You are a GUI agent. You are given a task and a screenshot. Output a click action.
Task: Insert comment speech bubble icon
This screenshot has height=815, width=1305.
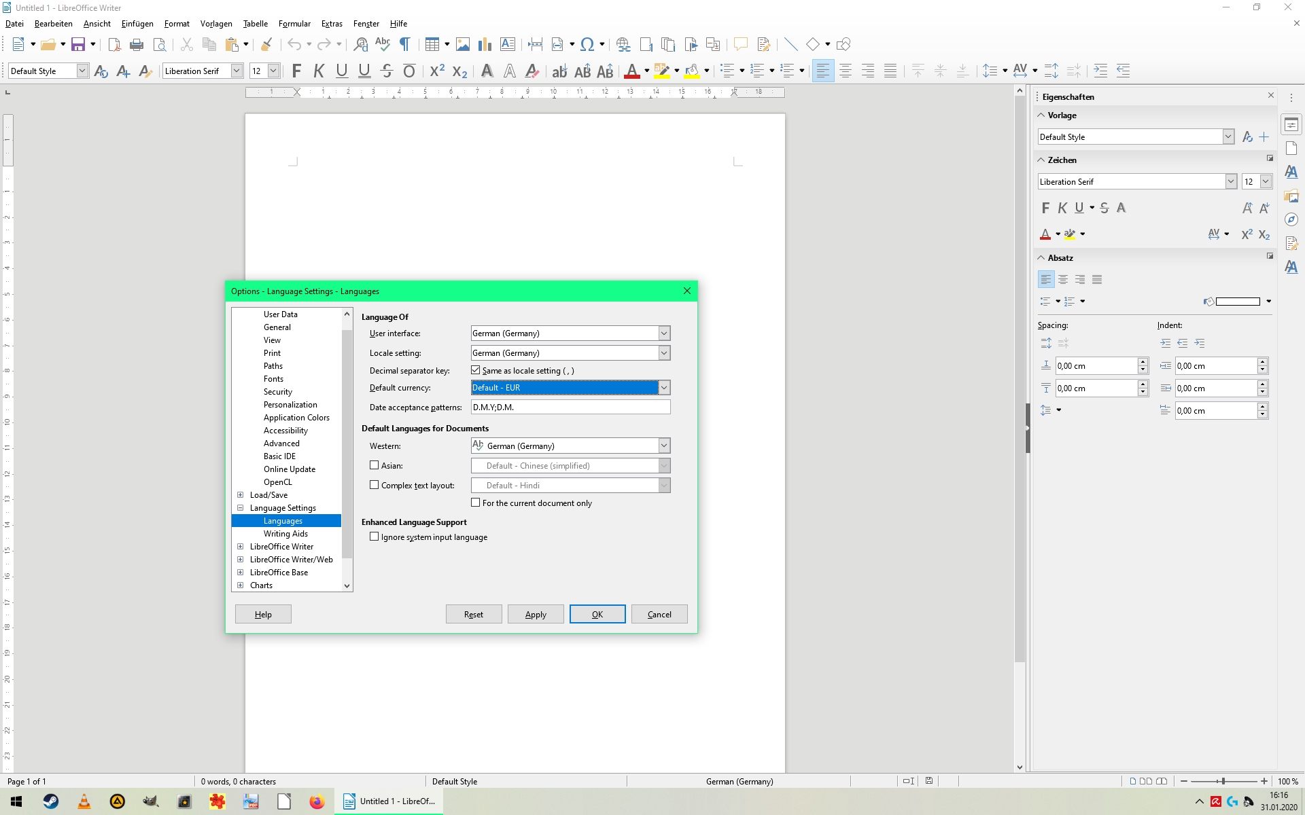pos(740,45)
